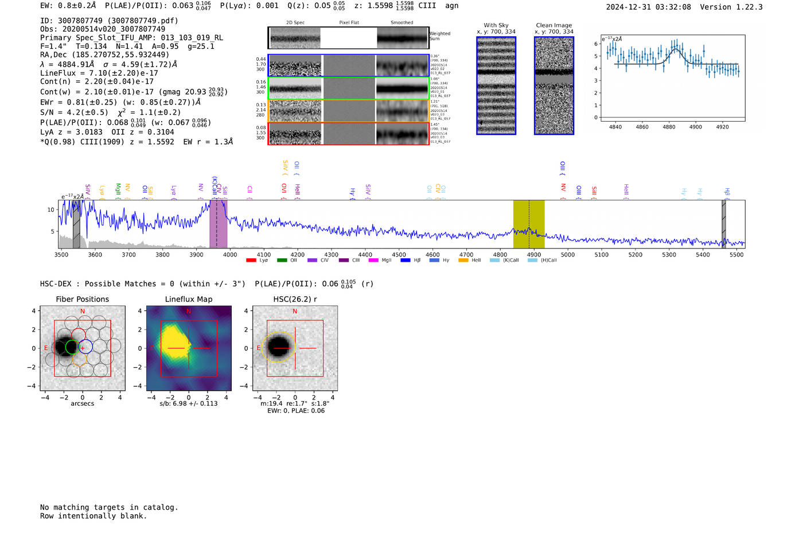
Task: Click the Primary Spec_Slot_IFU_AMP line
Action: point(131,38)
